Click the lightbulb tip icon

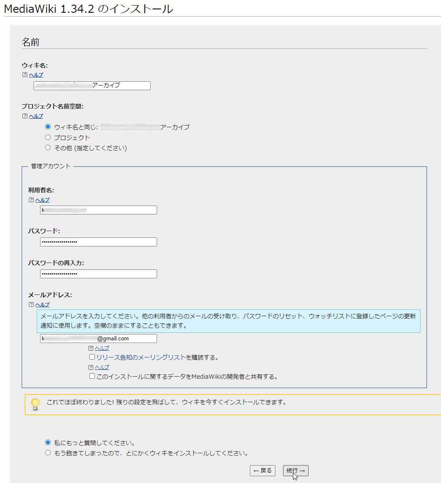click(x=36, y=404)
